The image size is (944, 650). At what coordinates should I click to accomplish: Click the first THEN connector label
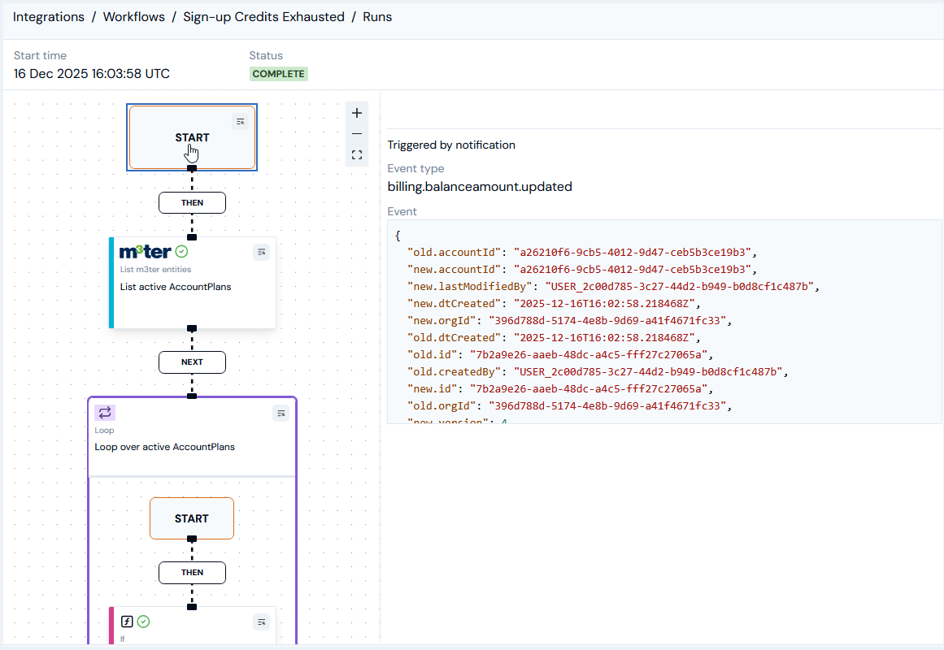click(192, 203)
